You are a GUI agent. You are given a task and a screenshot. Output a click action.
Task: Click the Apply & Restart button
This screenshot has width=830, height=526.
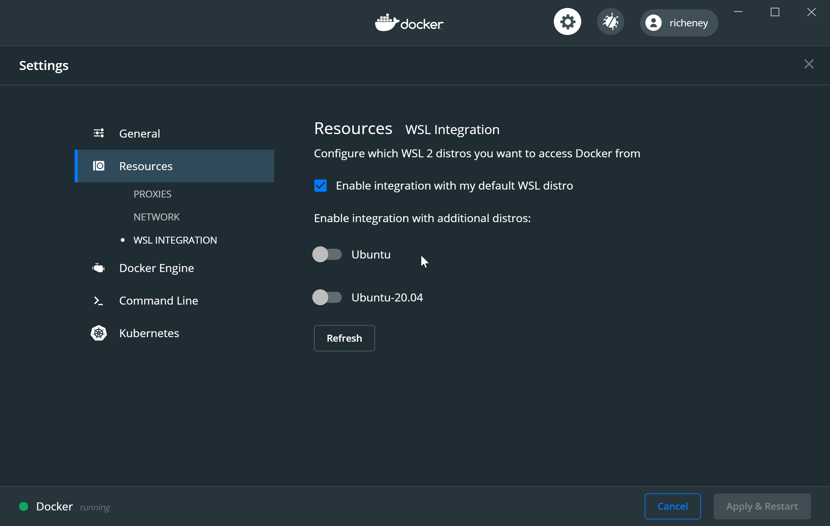[x=762, y=506]
